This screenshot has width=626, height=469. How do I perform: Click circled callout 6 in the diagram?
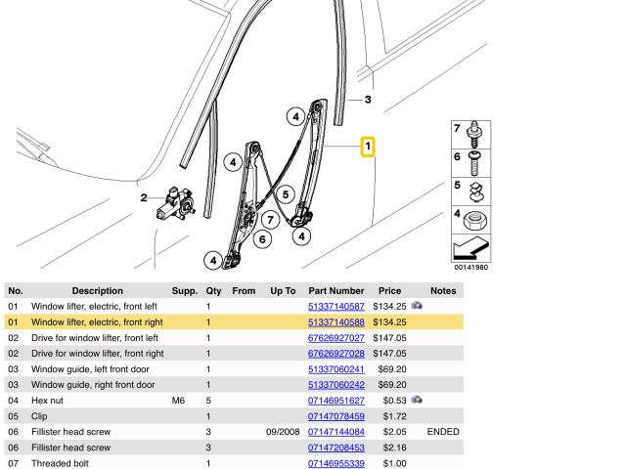pyautogui.click(x=261, y=238)
